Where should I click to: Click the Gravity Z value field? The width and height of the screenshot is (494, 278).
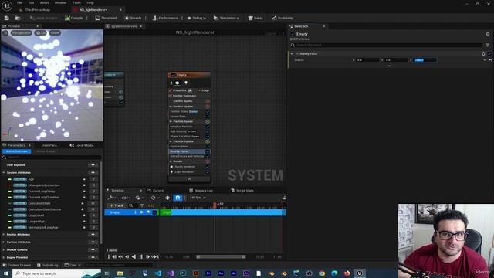click(425, 60)
